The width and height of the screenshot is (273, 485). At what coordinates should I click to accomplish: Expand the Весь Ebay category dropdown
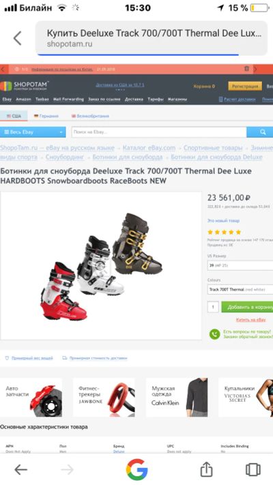pos(33,132)
